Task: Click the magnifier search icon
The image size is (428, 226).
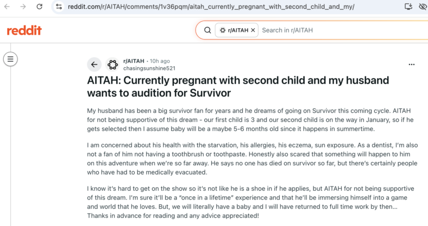Action: (x=207, y=30)
